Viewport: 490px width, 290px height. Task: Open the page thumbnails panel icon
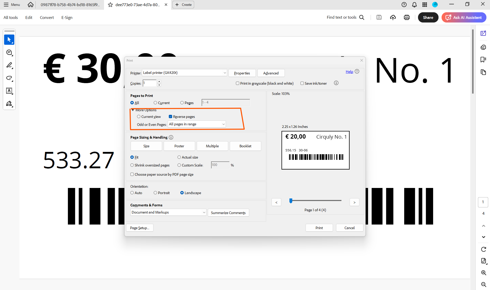pyautogui.click(x=483, y=72)
